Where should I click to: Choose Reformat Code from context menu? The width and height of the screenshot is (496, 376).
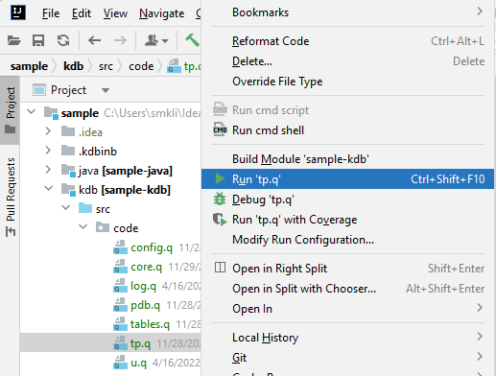click(348, 41)
